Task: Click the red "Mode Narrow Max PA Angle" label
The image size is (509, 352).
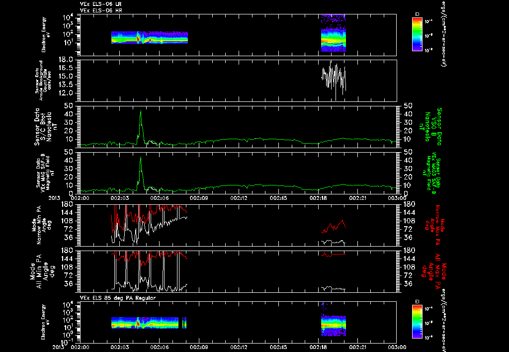Action: tap(434, 225)
